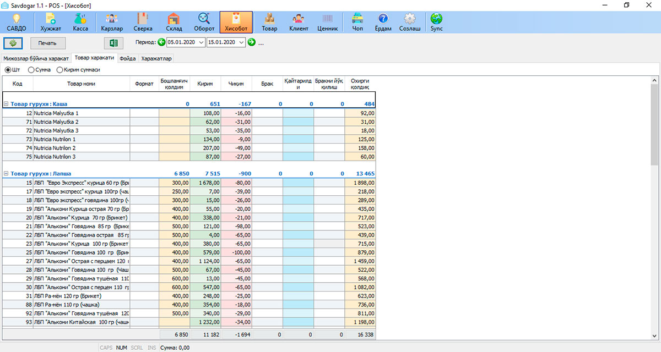The width and height of the screenshot is (661, 352).
Task: Click the table vertical scrollbar thumb
Action: click(x=654, y=124)
